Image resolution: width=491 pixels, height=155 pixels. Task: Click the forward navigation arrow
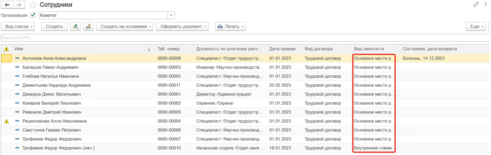coord(19,5)
